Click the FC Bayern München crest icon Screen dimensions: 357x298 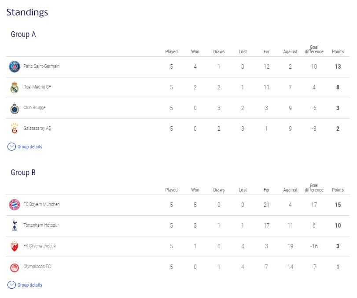coord(15,205)
